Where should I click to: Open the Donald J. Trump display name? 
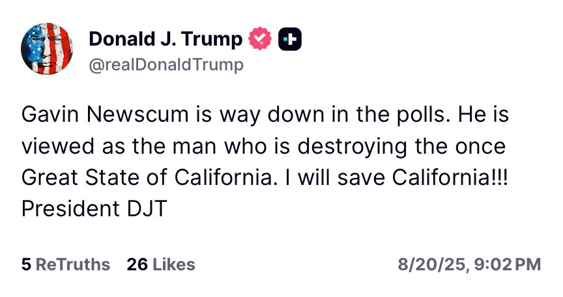click(166, 40)
